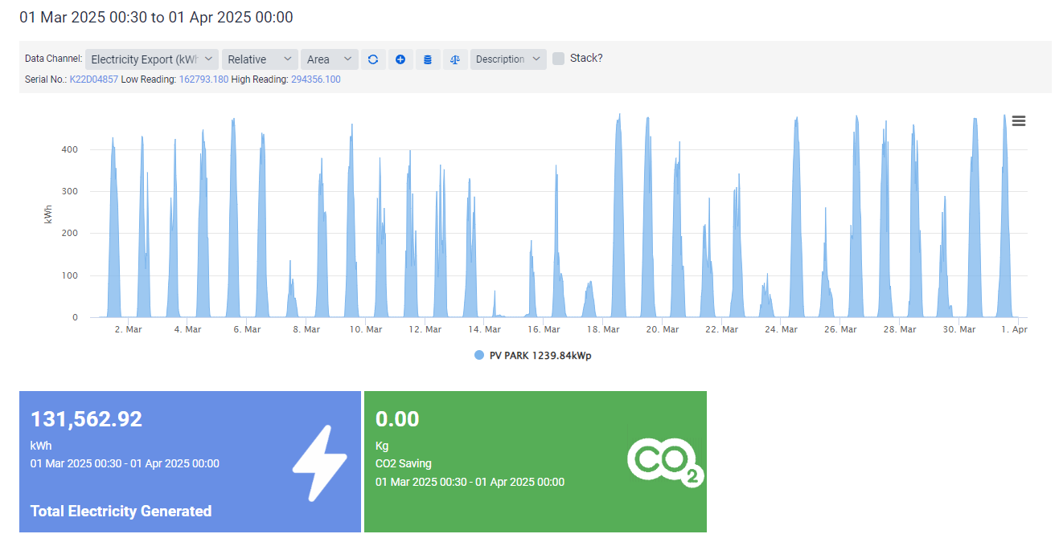This screenshot has width=1059, height=534.
Task: Open the Electricity Export data channel dropdown
Action: [x=151, y=59]
